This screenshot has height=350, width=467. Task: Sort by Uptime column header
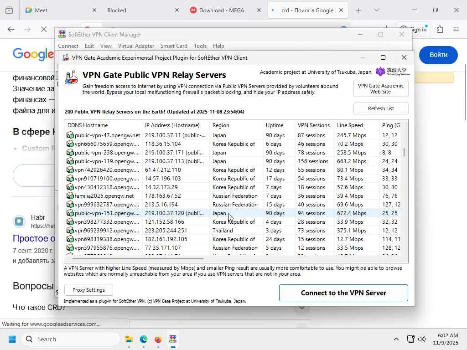click(279, 125)
